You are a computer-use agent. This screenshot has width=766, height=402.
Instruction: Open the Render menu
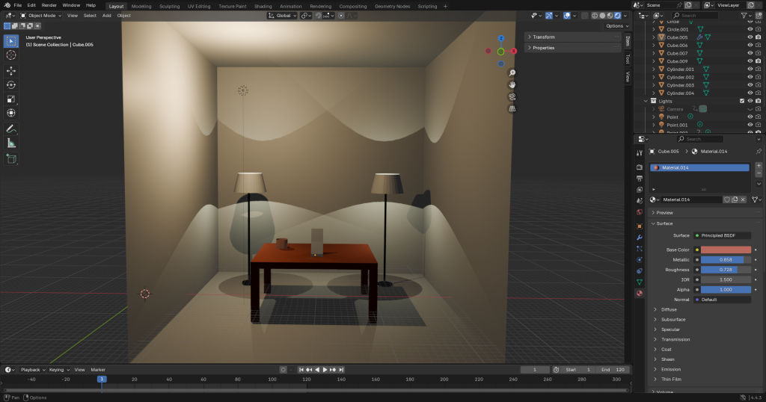point(49,5)
